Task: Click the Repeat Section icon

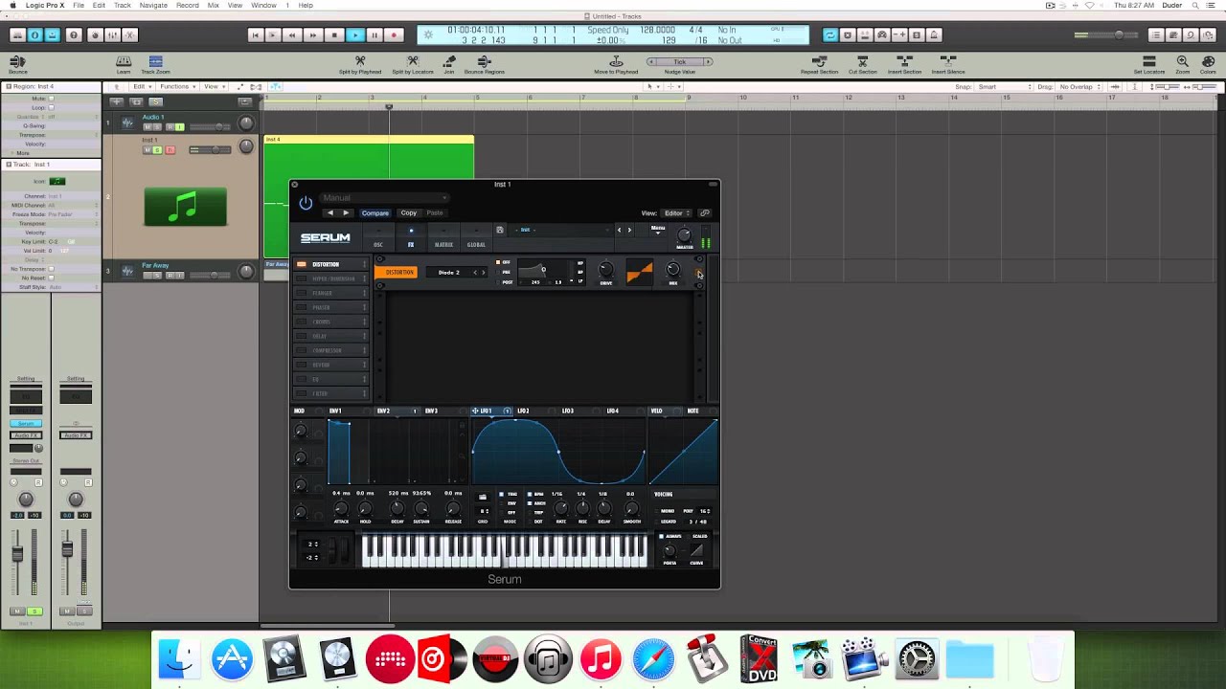Action: tap(819, 61)
